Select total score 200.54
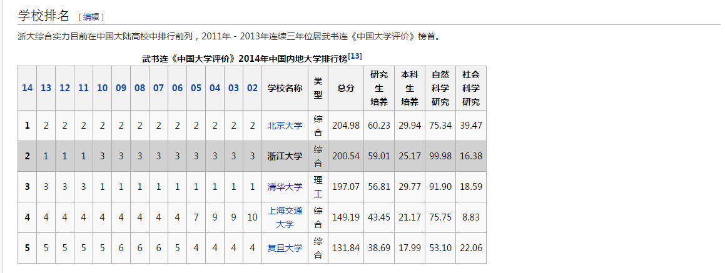This screenshot has height=273, width=725. click(x=346, y=156)
